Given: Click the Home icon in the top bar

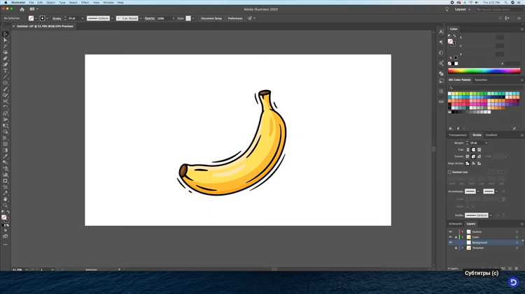Looking at the screenshot, I should pos(22,9).
